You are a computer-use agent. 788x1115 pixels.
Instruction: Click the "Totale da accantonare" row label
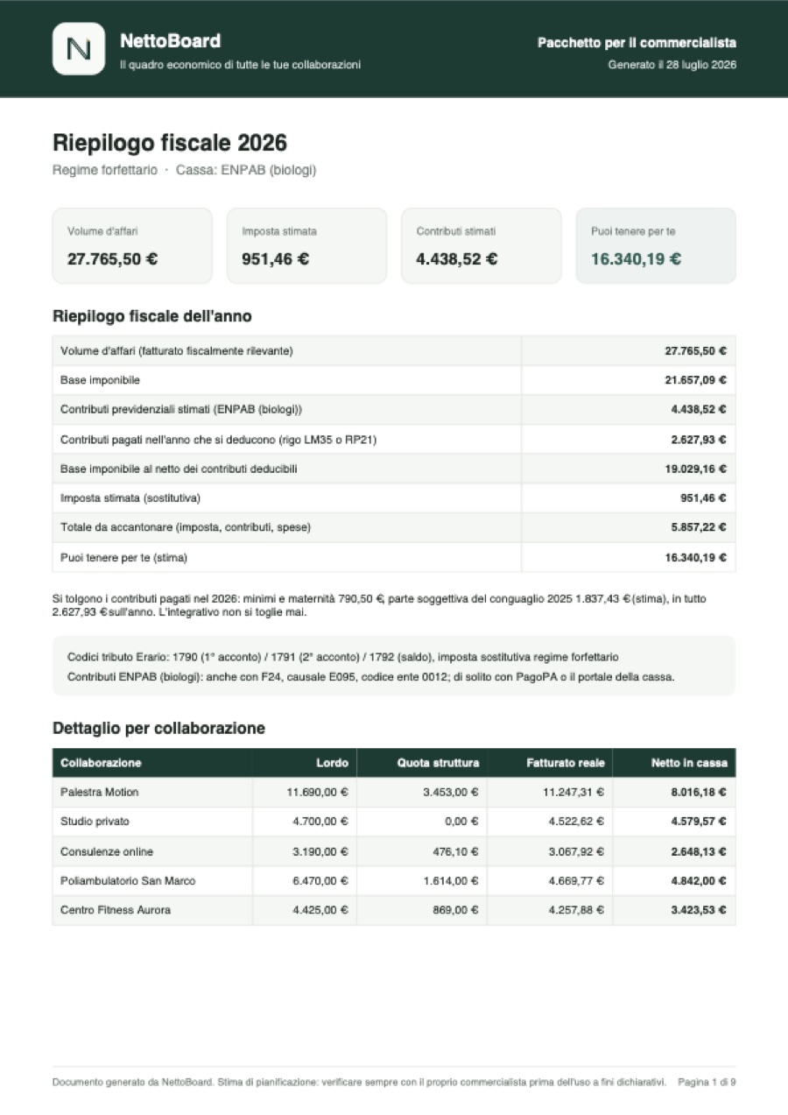(x=186, y=527)
